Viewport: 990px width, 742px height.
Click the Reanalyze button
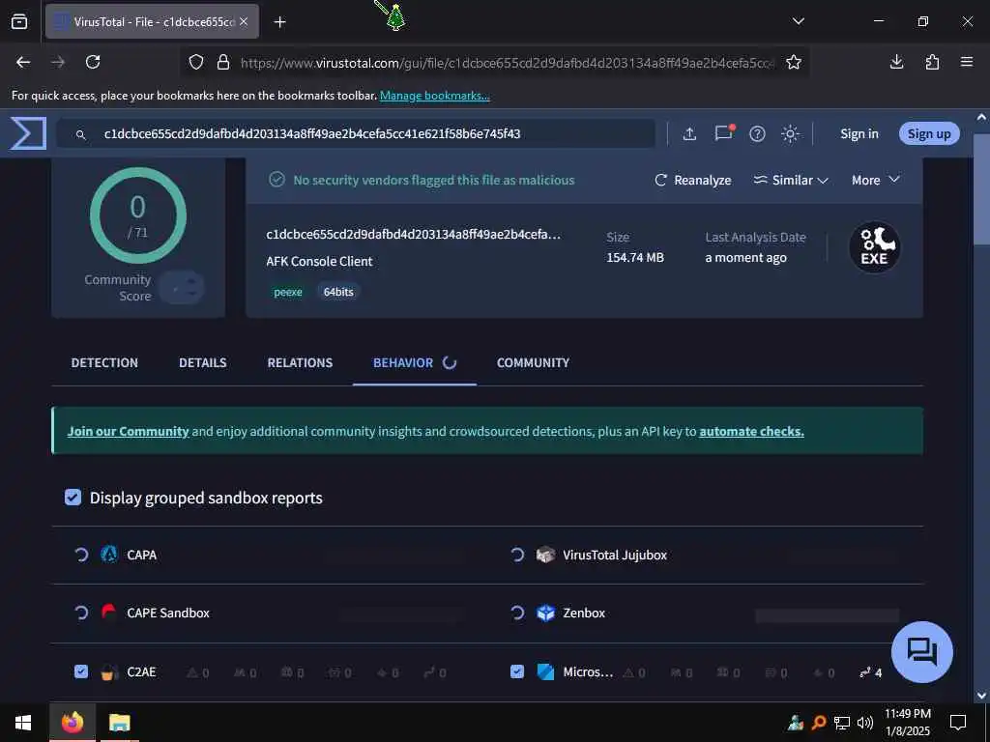point(692,180)
